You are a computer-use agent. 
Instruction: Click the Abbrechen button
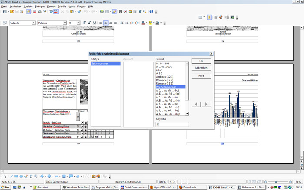[x=201, y=68]
